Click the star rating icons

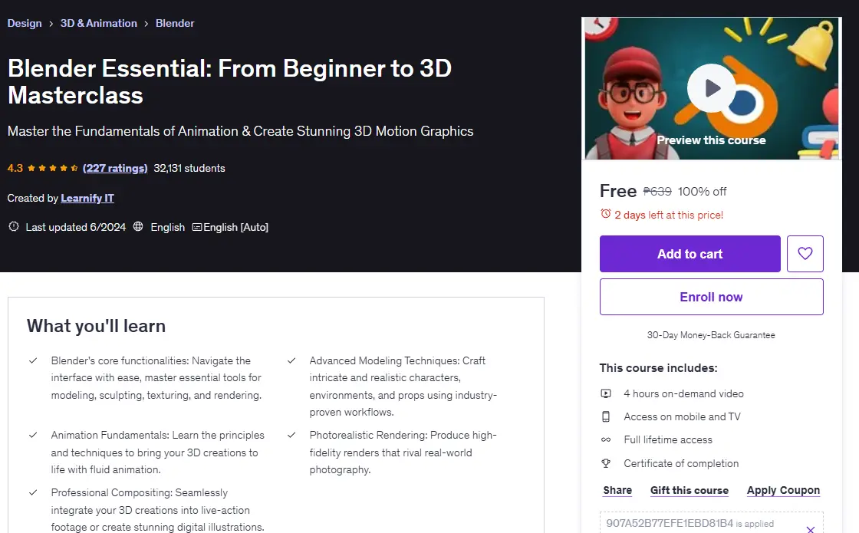pyautogui.click(x=53, y=168)
